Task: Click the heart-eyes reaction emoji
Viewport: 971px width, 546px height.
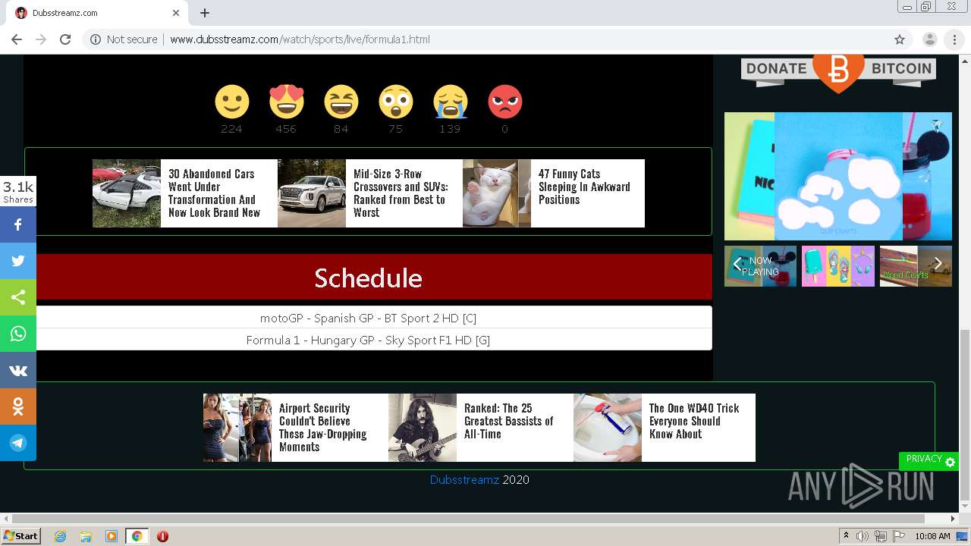Action: [286, 102]
